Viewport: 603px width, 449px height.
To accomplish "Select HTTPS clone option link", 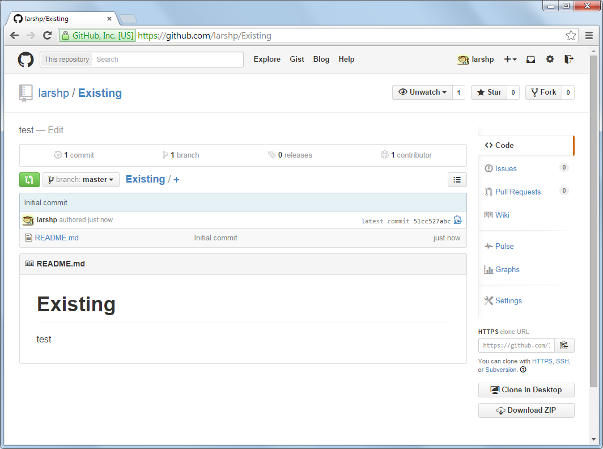I will [542, 361].
